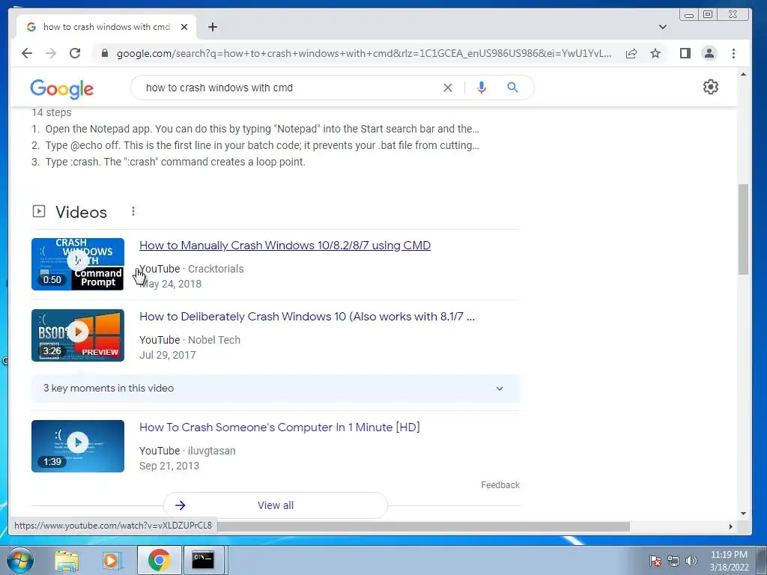
Task: Click the 'iluvgtasan' channel name
Action: click(212, 451)
